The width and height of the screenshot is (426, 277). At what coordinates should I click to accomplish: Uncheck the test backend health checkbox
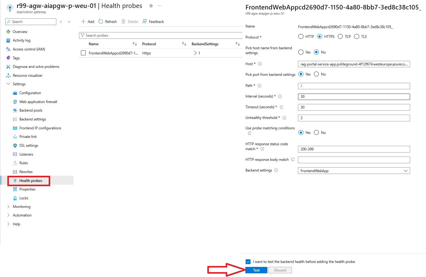coord(248,262)
